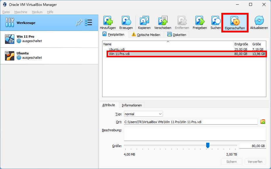Open the Typ dropdown showing normal

click(143, 114)
